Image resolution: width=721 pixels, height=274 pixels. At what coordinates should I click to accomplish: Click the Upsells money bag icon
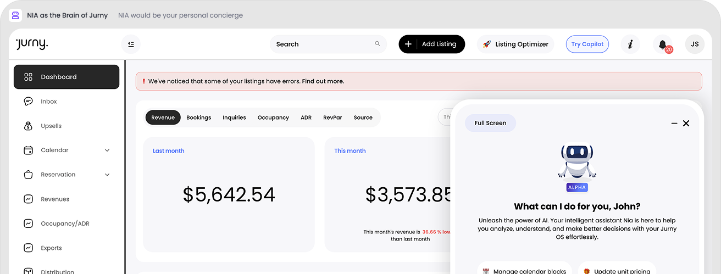pyautogui.click(x=29, y=126)
